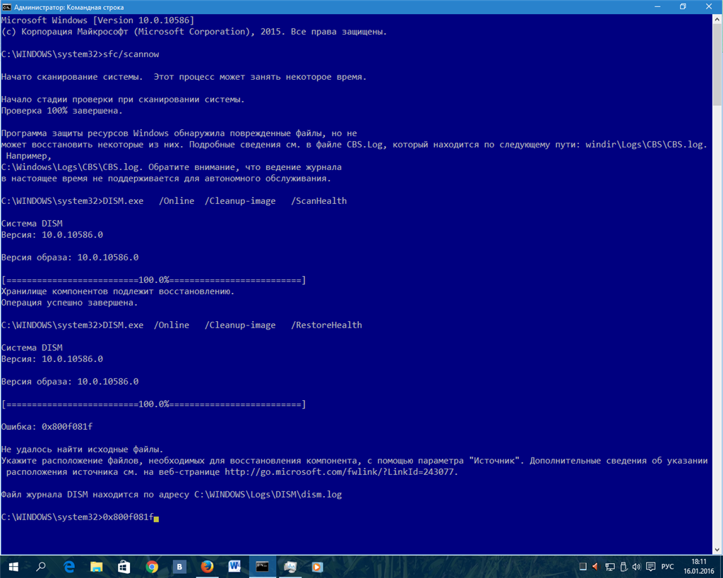Open File Explorer from the taskbar
This screenshot has width=723, height=578.
point(96,567)
